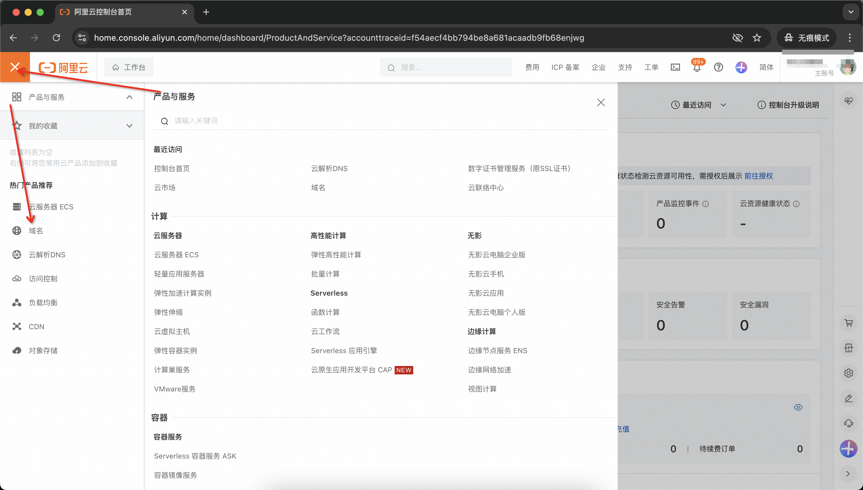Open 函数计算 link

tap(325, 312)
